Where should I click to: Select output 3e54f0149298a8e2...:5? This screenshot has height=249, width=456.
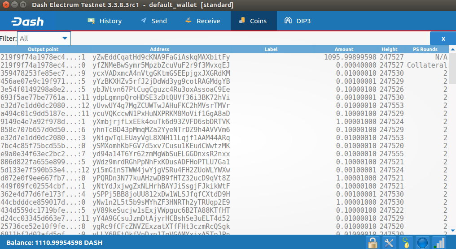coord(43,90)
